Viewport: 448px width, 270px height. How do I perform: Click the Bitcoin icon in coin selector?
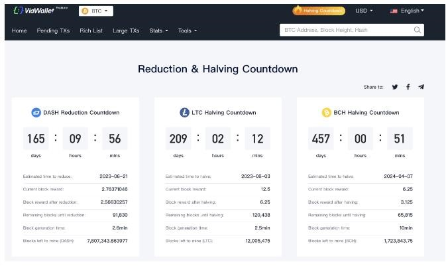pyautogui.click(x=85, y=11)
